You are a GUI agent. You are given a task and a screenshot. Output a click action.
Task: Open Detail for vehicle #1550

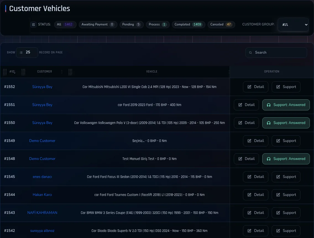246,123
